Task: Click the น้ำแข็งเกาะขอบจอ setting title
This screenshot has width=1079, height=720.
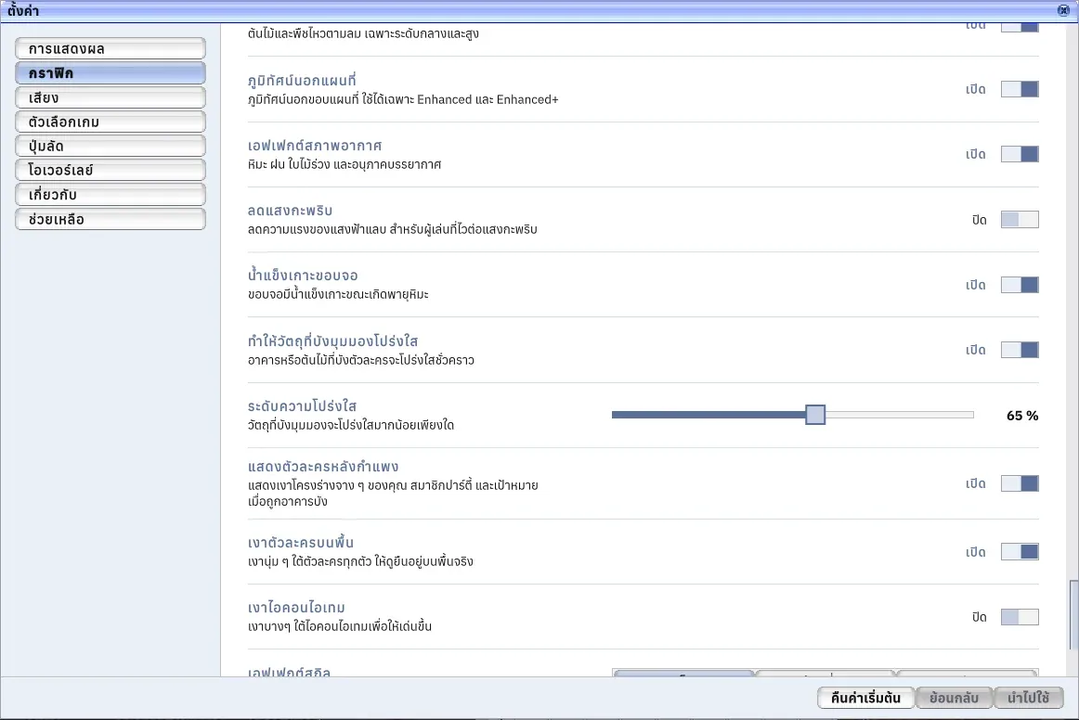Action: click(303, 275)
